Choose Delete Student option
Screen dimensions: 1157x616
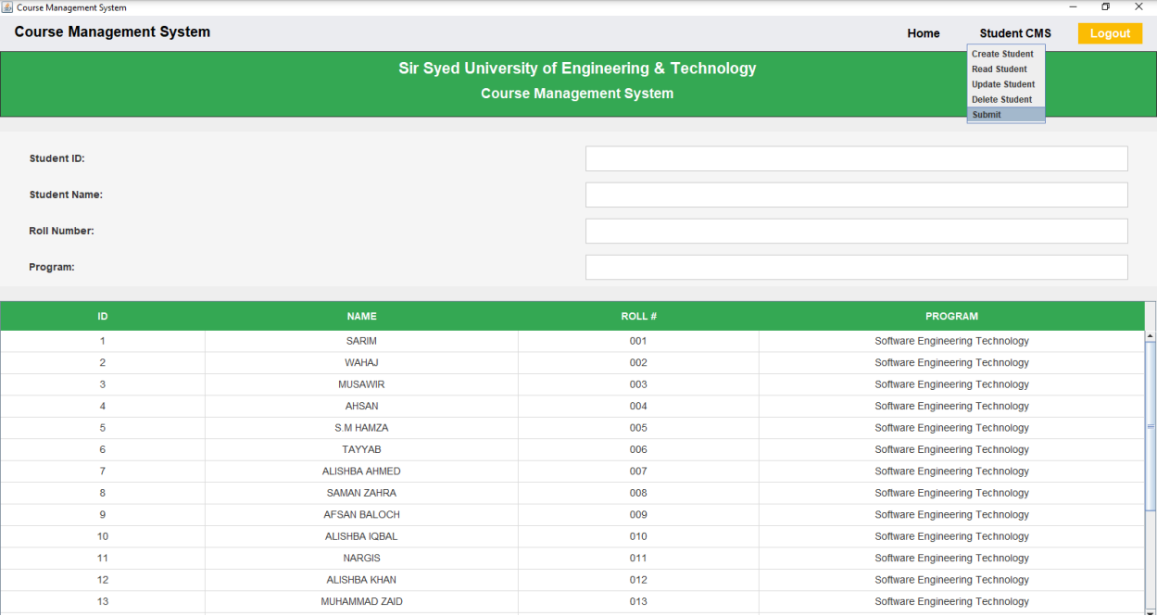1001,99
